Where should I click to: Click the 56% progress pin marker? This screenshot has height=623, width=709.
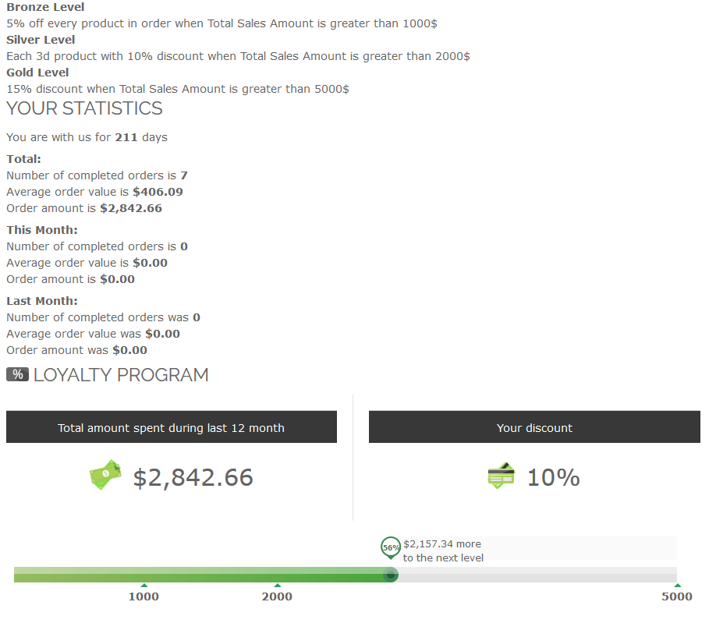point(391,547)
